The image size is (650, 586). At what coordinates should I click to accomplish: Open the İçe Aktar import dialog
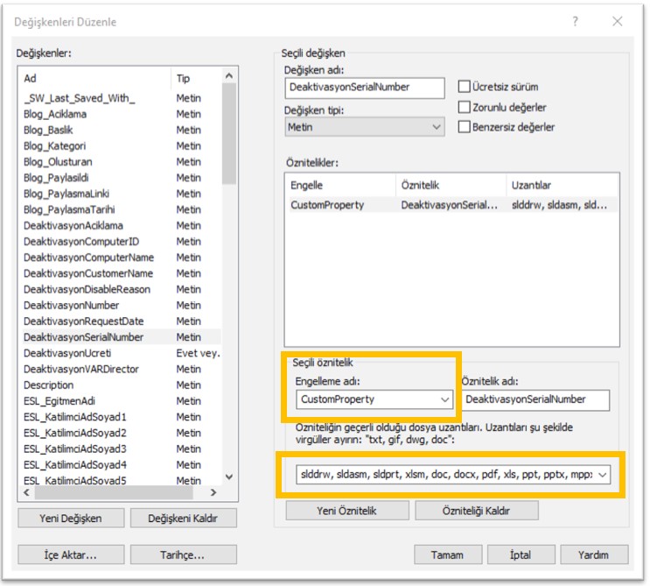(x=71, y=555)
